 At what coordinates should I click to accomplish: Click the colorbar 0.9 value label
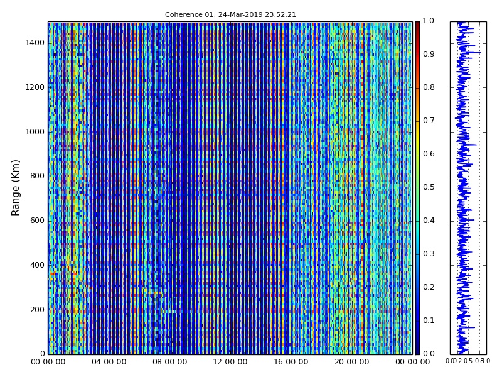coord(429,54)
